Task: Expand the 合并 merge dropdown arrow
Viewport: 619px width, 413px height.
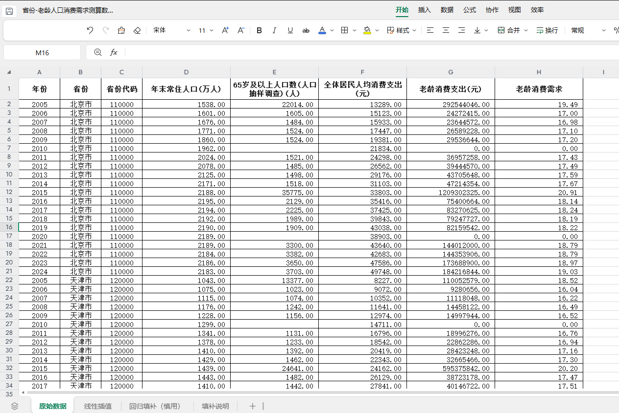Action: [x=526, y=30]
